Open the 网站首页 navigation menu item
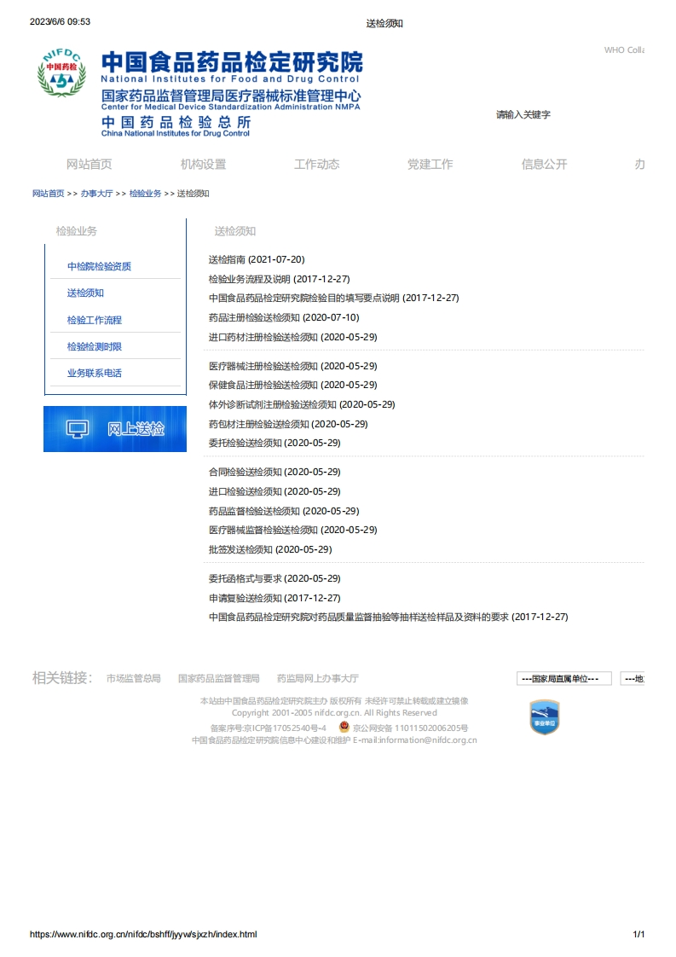This screenshot has width=676, height=957. (89, 164)
